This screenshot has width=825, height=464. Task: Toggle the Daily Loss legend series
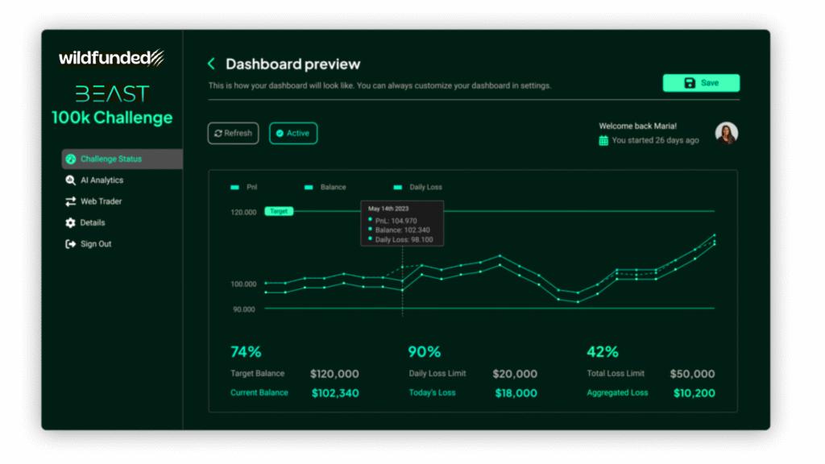417,187
